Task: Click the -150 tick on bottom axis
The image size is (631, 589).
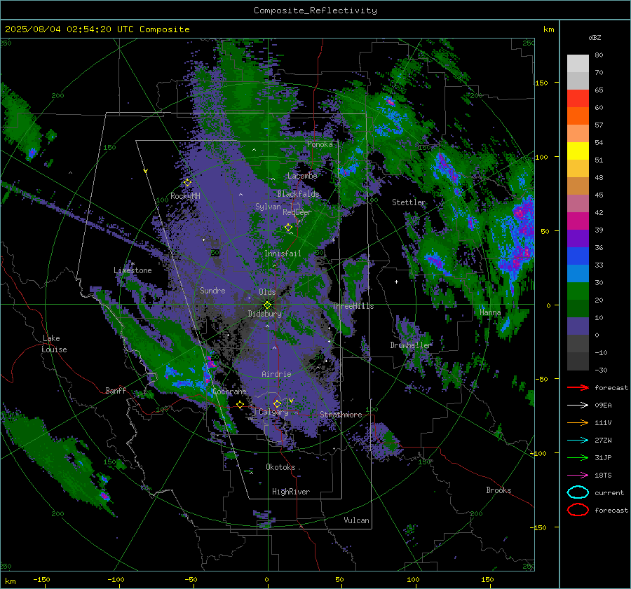Action: click(x=41, y=579)
